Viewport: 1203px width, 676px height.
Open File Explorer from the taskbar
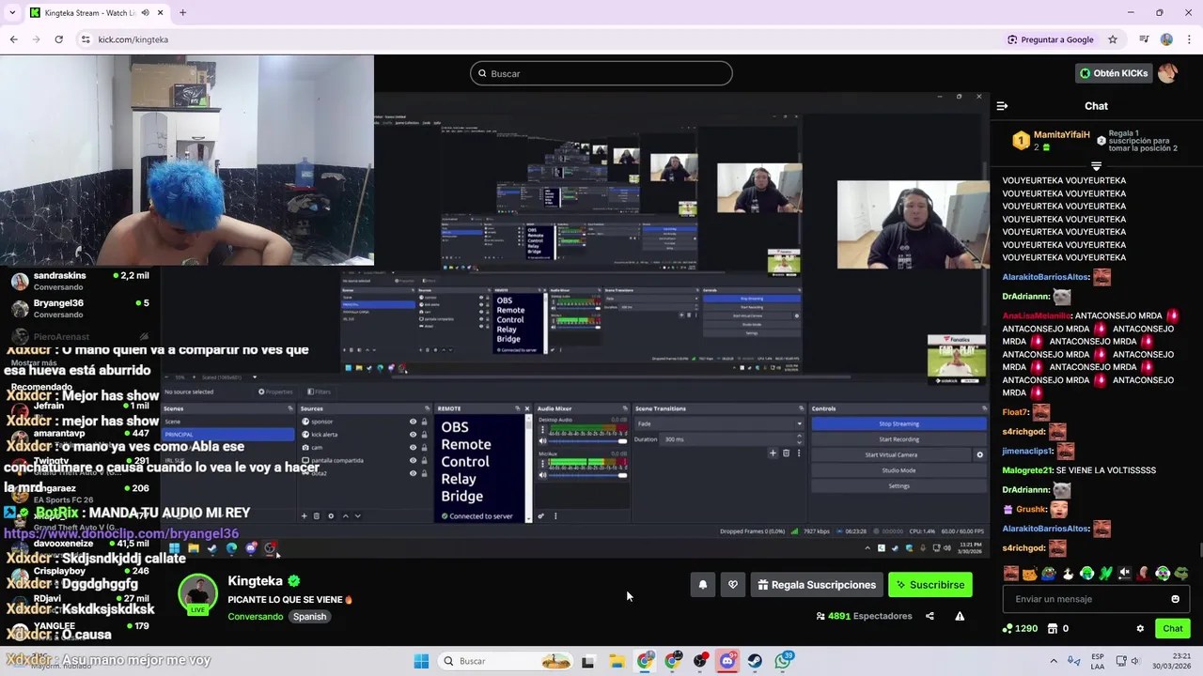coord(617,661)
